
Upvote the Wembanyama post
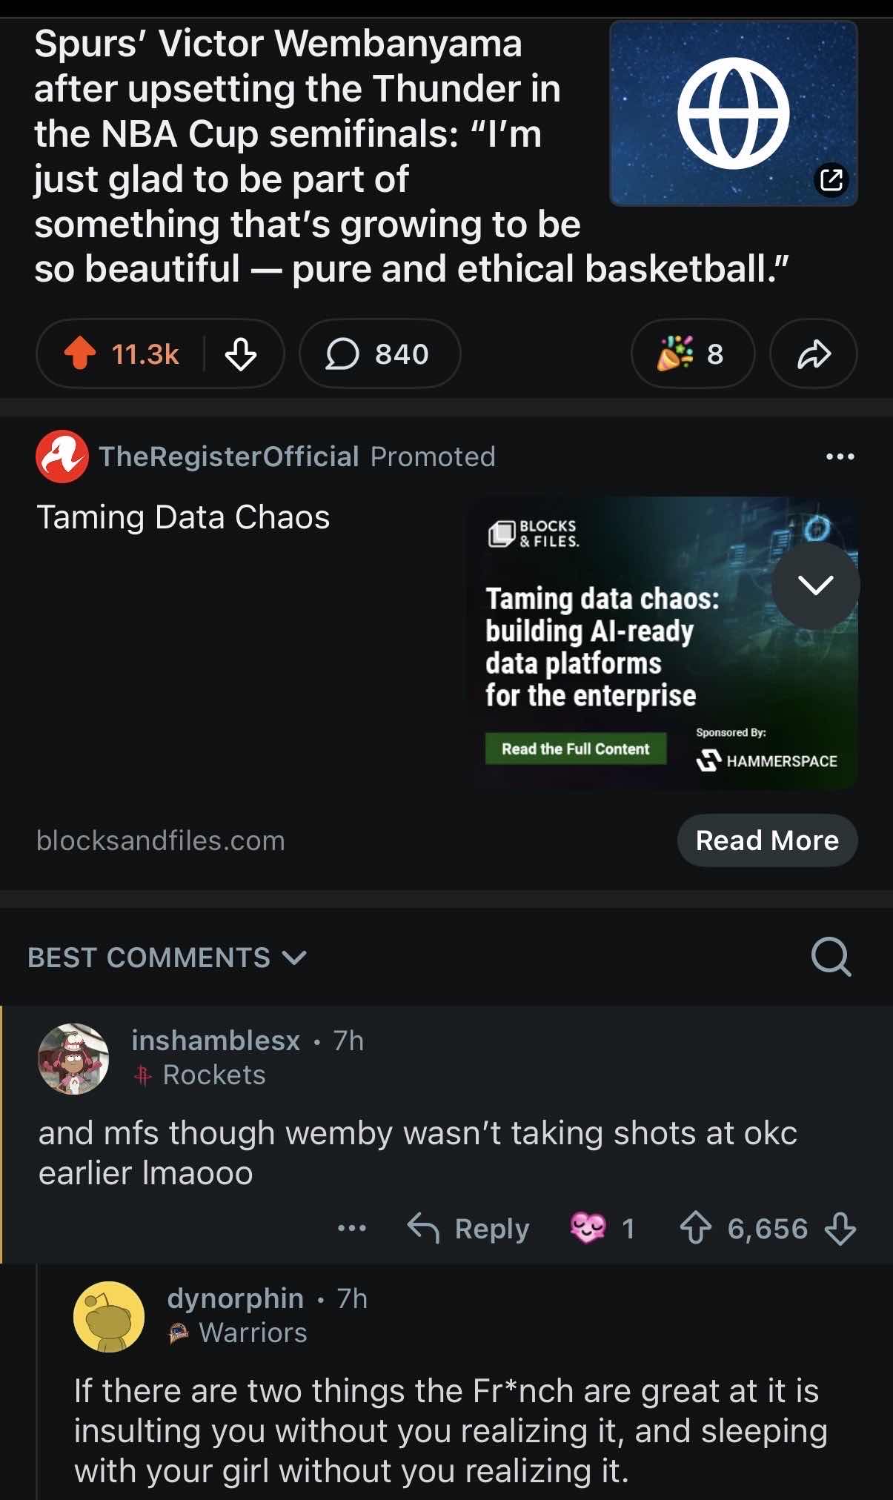pos(81,354)
